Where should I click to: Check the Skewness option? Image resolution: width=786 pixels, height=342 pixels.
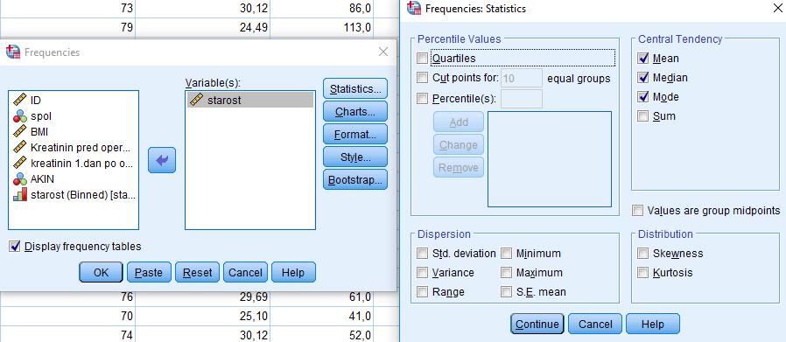642,254
